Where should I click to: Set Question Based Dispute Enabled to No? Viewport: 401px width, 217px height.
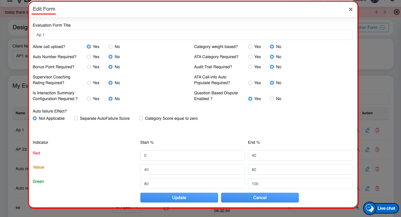tap(272, 99)
